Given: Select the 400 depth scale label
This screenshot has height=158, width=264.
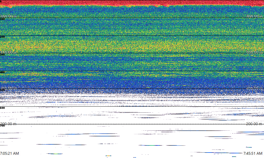Looking at the screenshot, I should pos(2,72).
